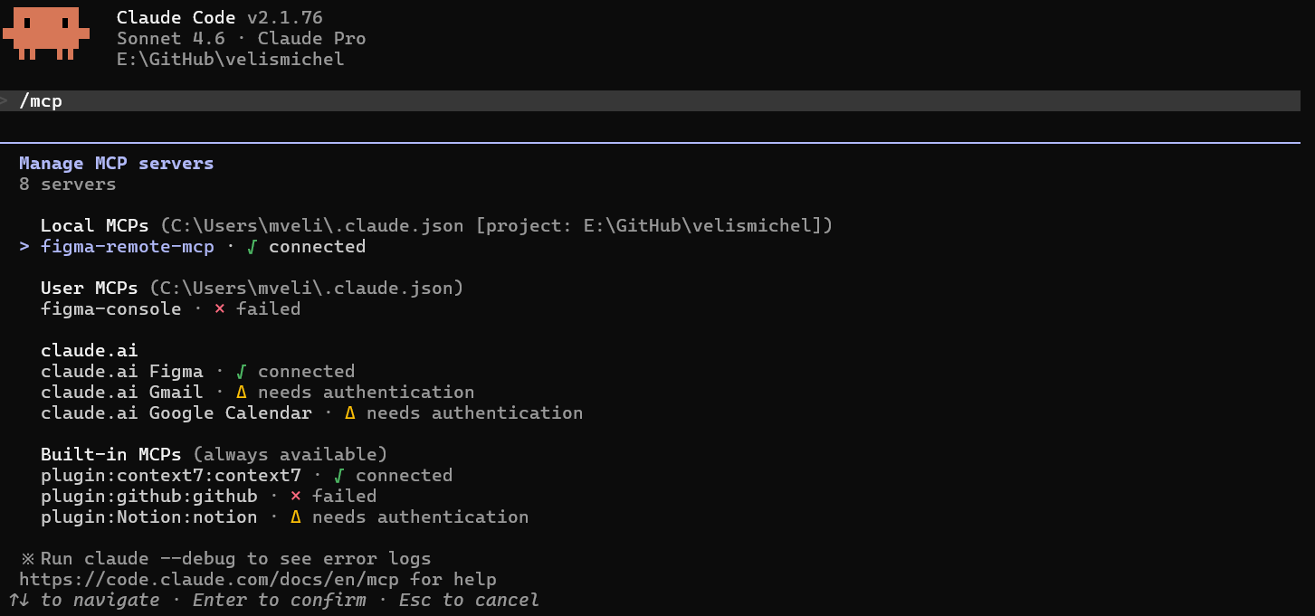Select the plugin:context7:context7 server entry
The width and height of the screenshot is (1315, 616).
(x=246, y=476)
